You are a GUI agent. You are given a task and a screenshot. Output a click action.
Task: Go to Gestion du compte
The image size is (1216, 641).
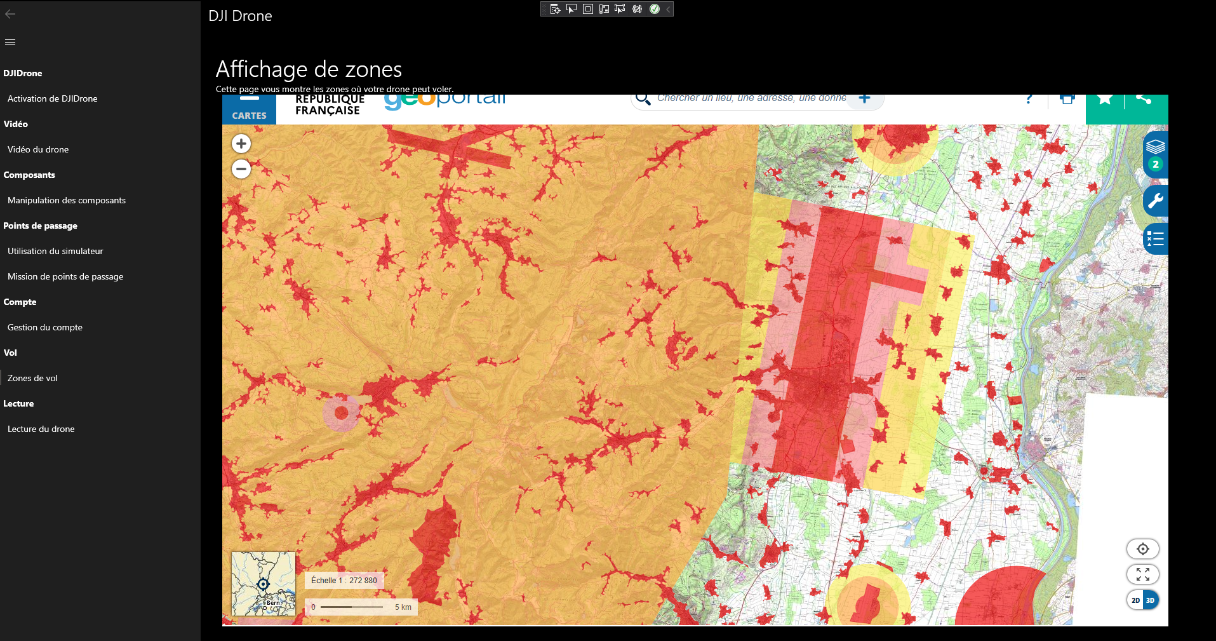[x=45, y=327]
